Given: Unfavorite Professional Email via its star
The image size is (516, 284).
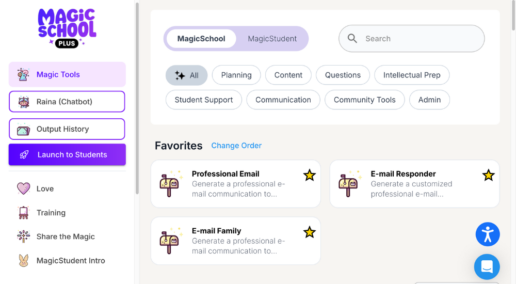Looking at the screenshot, I should (309, 175).
